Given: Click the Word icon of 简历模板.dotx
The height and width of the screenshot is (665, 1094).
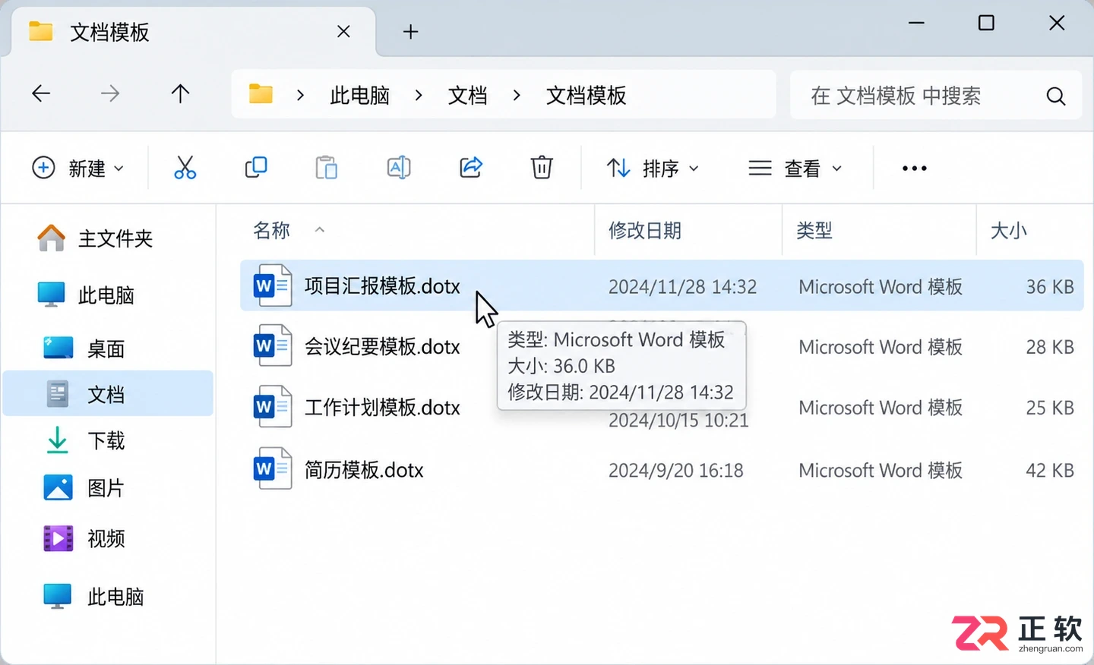Looking at the screenshot, I should point(272,469).
